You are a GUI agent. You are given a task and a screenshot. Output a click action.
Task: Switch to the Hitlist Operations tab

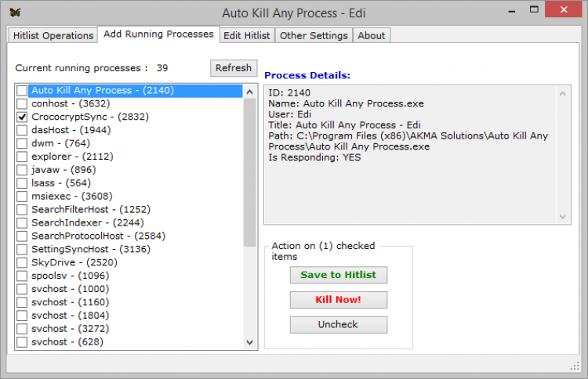[x=53, y=35]
